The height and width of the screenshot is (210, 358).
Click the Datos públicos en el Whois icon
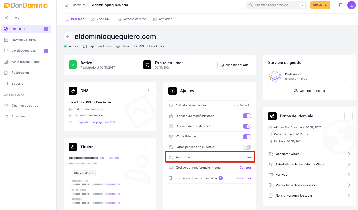(171, 147)
